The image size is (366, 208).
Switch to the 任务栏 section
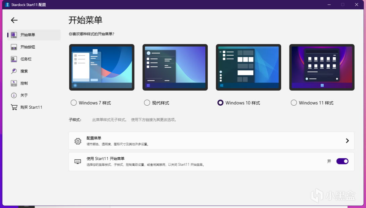[x=26, y=59]
